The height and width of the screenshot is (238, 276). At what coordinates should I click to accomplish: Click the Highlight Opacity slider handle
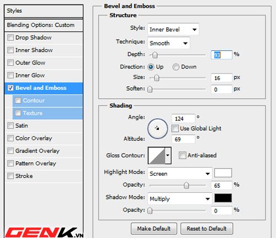click(x=186, y=186)
